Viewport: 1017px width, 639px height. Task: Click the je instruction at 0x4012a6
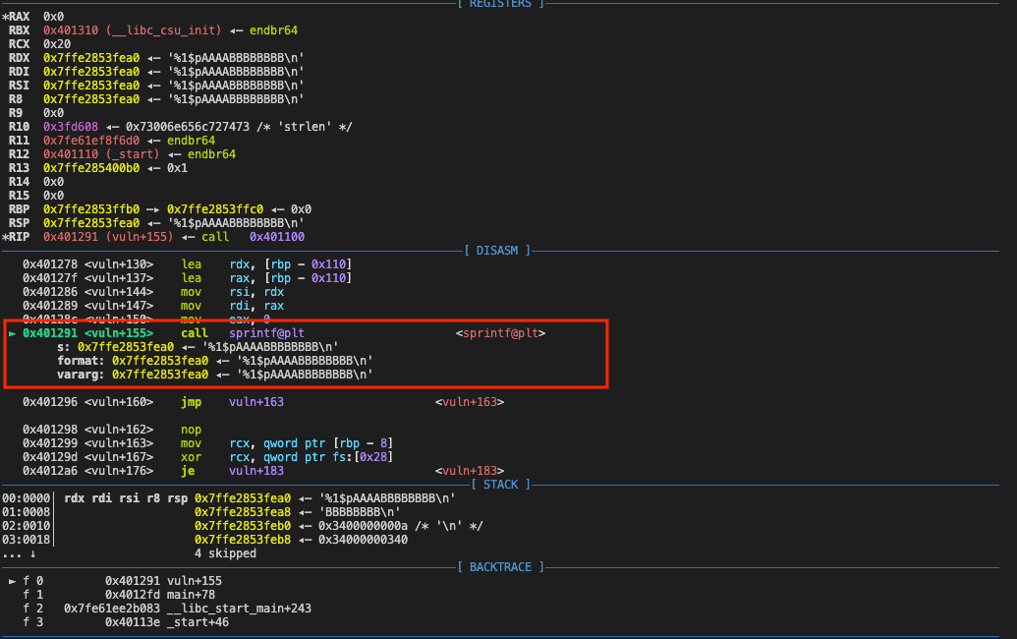(x=187, y=471)
